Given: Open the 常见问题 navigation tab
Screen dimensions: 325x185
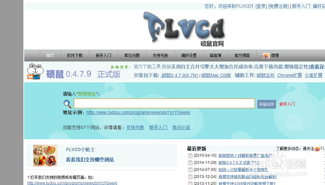Looking at the screenshot, I should tap(132, 55).
